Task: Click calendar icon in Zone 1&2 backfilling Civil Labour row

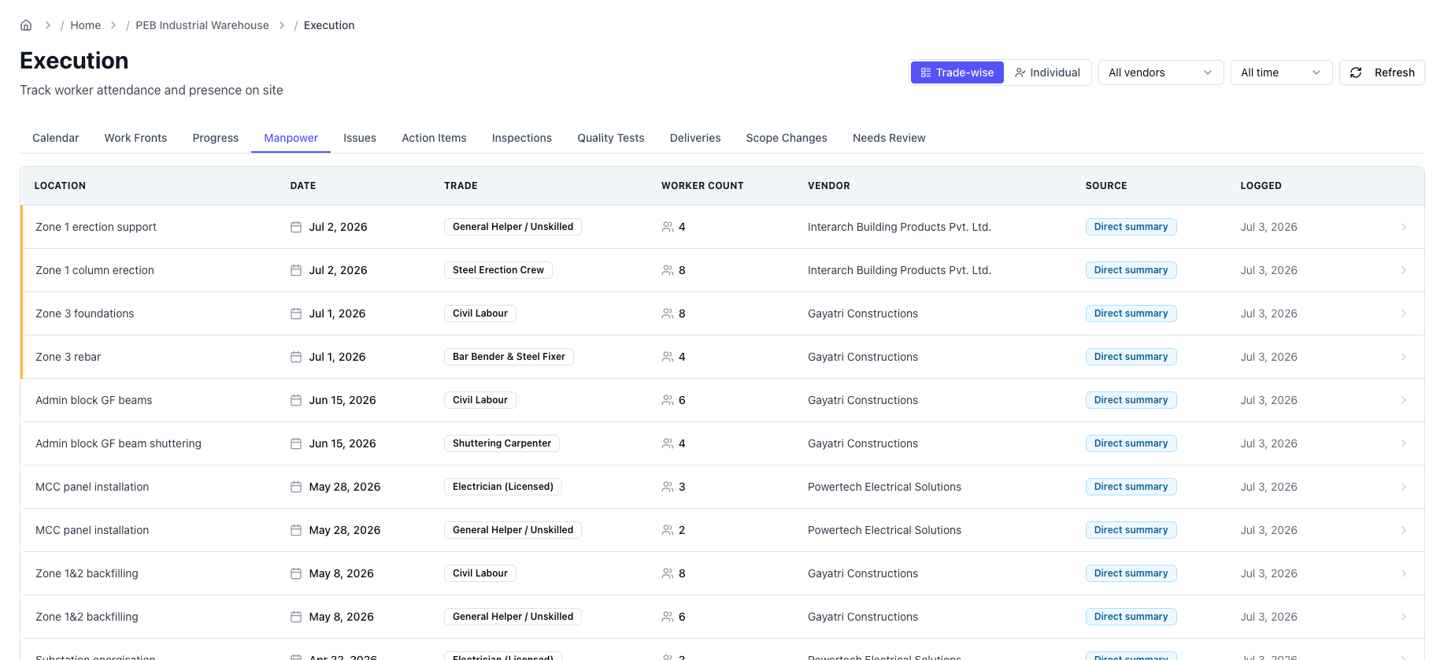Action: point(296,573)
